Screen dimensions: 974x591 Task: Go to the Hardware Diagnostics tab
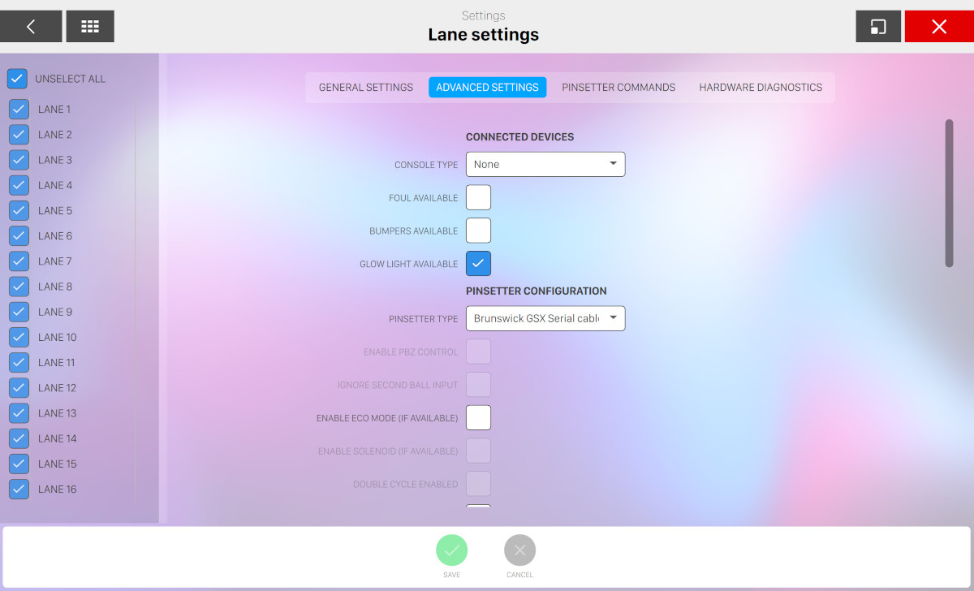click(x=761, y=88)
